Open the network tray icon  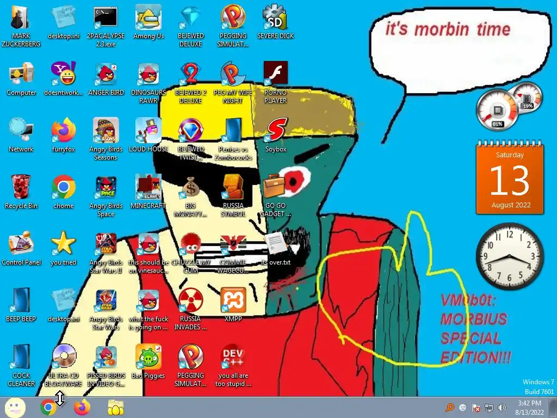489,408
